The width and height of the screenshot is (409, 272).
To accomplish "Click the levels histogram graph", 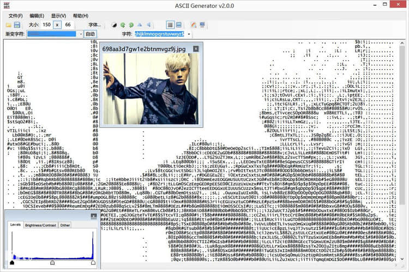I will [52, 245].
